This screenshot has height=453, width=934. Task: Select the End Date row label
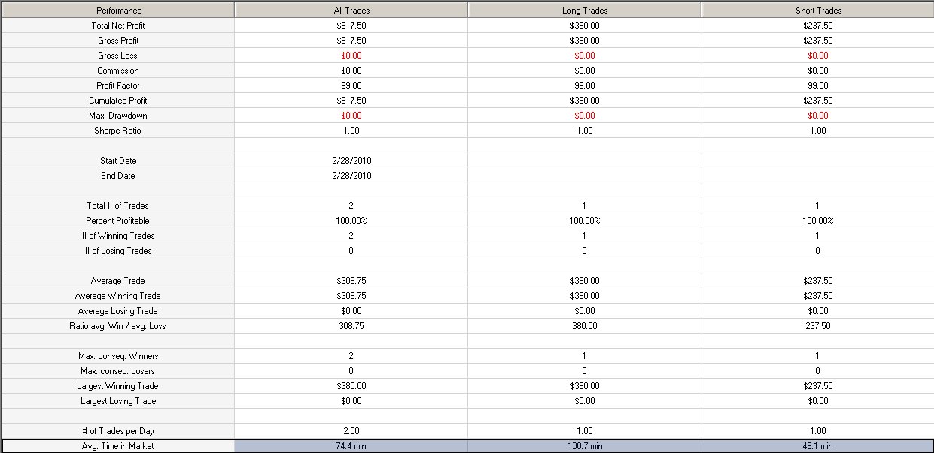118,176
